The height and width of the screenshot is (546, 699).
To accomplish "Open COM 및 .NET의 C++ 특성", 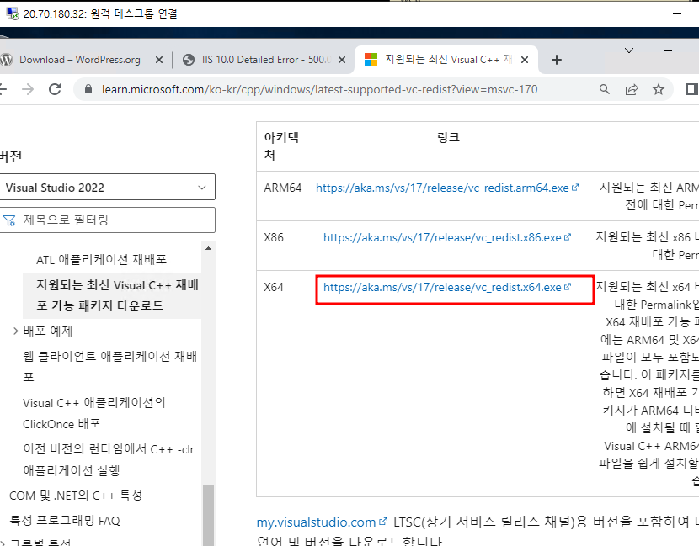I will click(76, 496).
